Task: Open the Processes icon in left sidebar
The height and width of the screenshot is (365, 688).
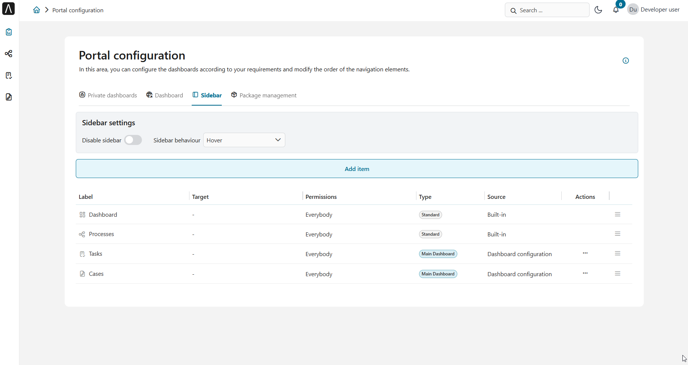Action: 9,54
